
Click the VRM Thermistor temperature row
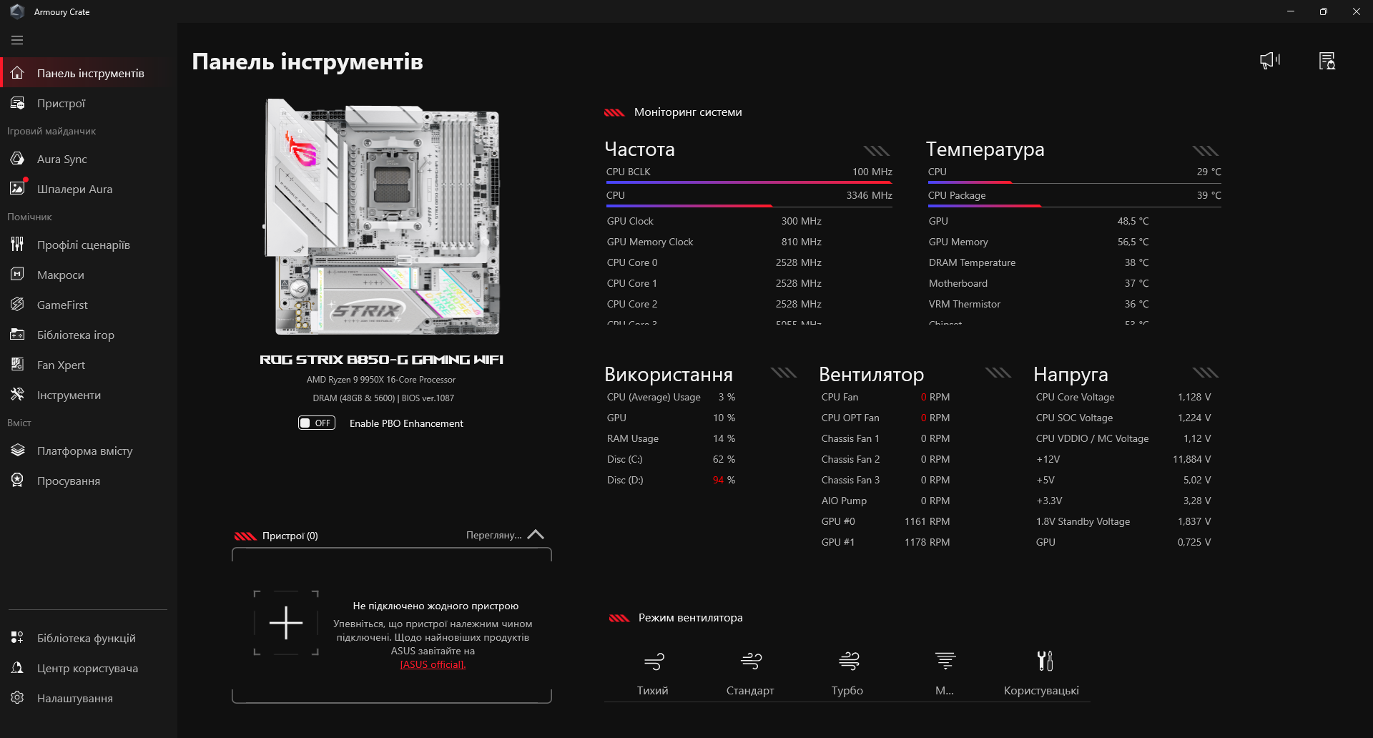[x=1039, y=304]
